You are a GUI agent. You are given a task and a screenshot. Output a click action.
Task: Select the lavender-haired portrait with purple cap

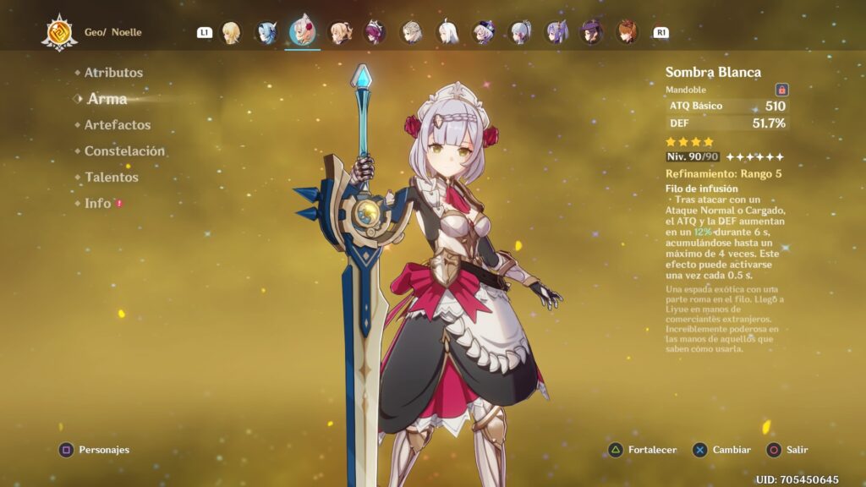point(483,33)
